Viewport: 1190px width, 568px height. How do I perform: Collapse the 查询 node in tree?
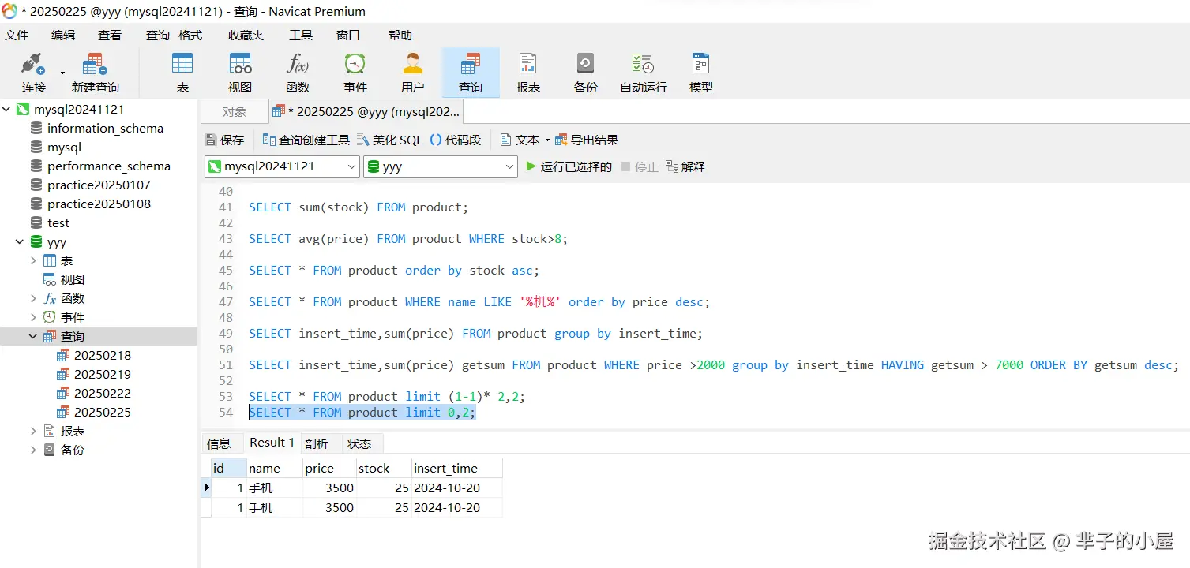[33, 336]
